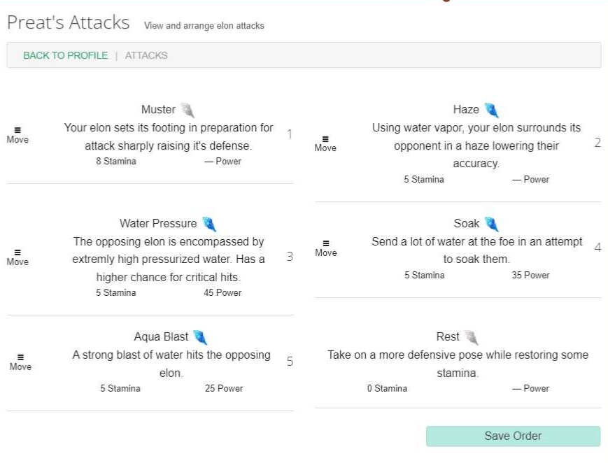Save the attack order with Save Order

(x=513, y=436)
